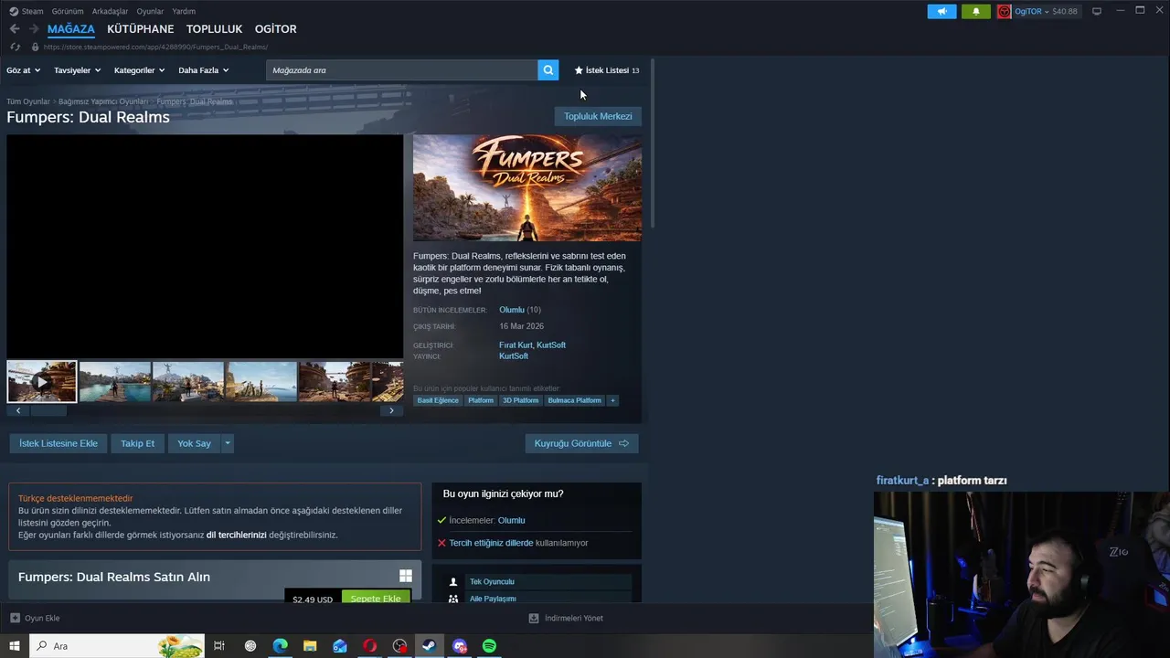1170x658 pixels.
Task: Click the Olumlu review summary link
Action: pos(512,310)
